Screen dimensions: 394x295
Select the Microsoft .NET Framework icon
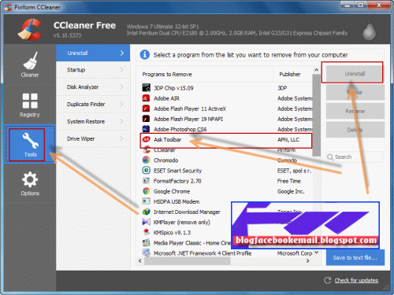point(146,253)
